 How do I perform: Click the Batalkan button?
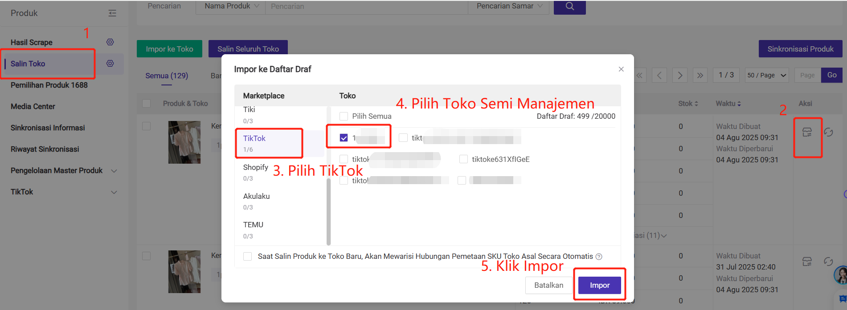[548, 285]
